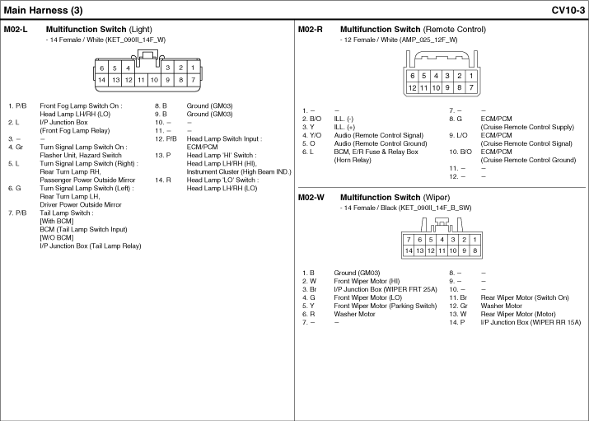This screenshot has width=589, height=421.
Task: Select the Audio (Remote Control Signal) entry
Action: (x=378, y=135)
